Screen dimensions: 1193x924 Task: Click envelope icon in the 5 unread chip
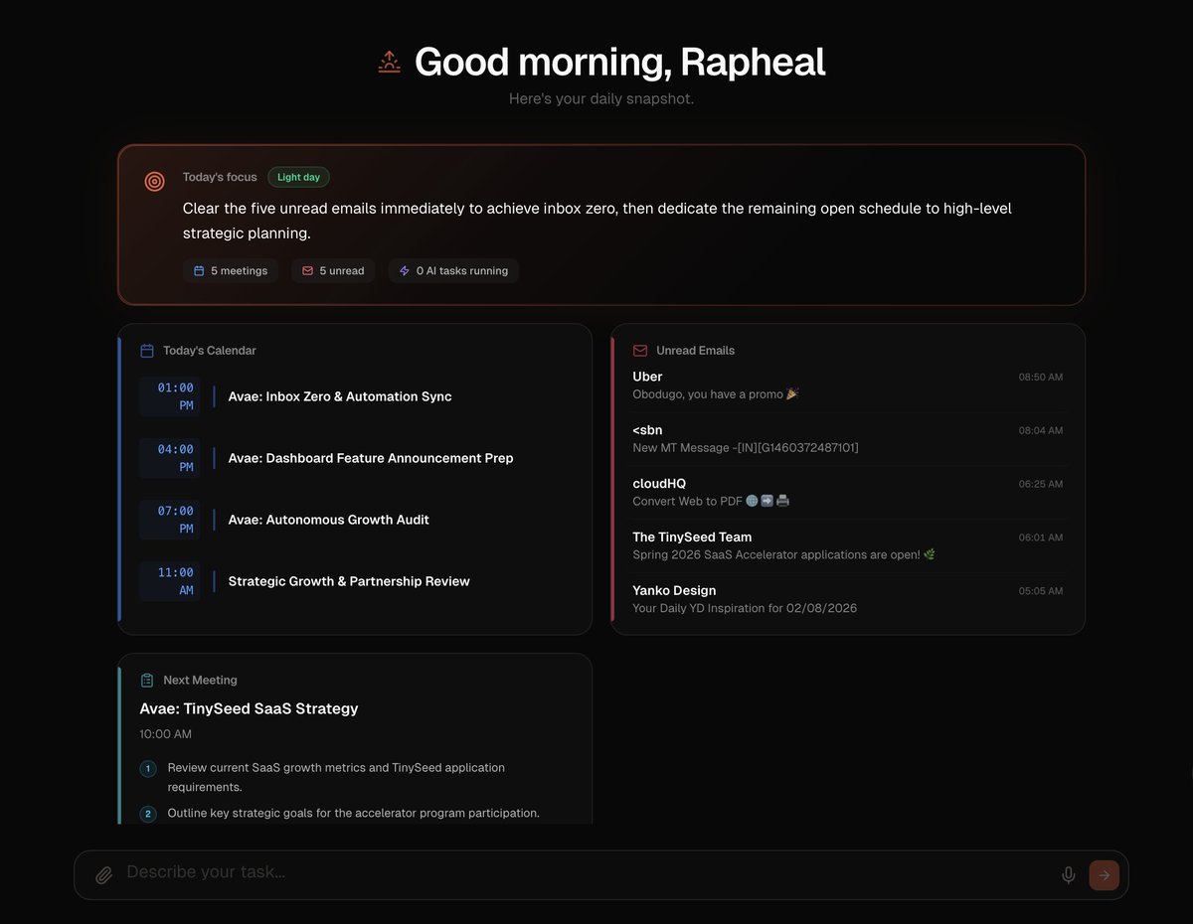(307, 270)
